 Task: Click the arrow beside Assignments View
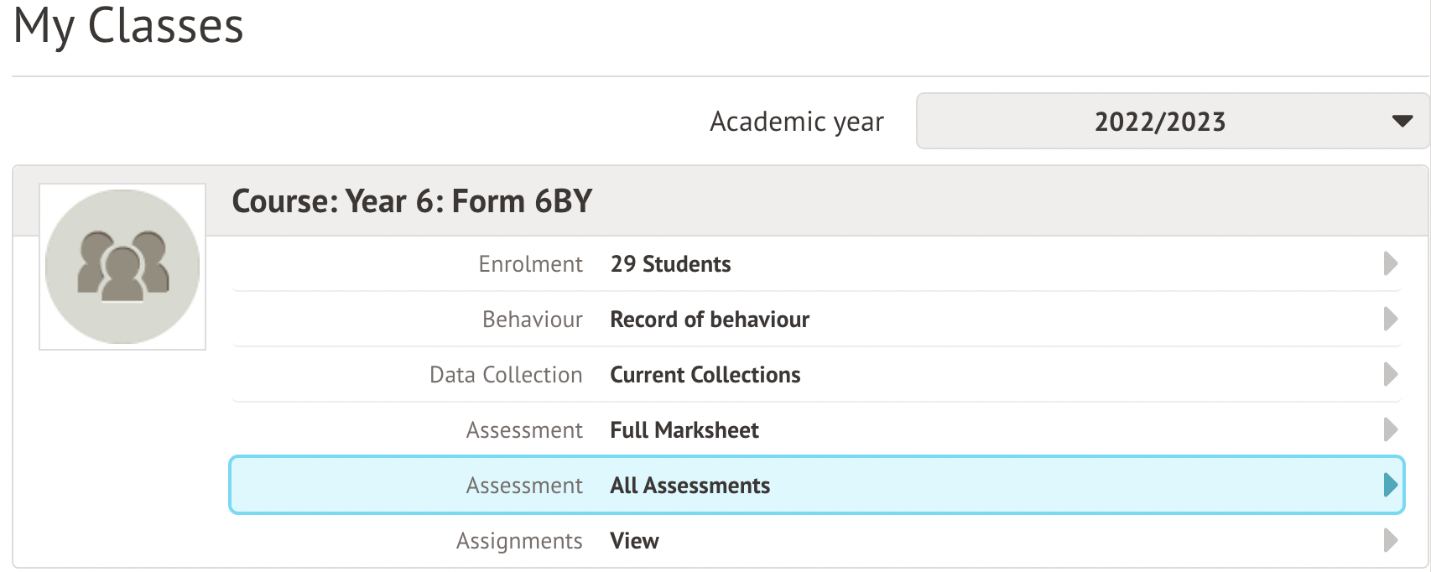(x=1390, y=540)
